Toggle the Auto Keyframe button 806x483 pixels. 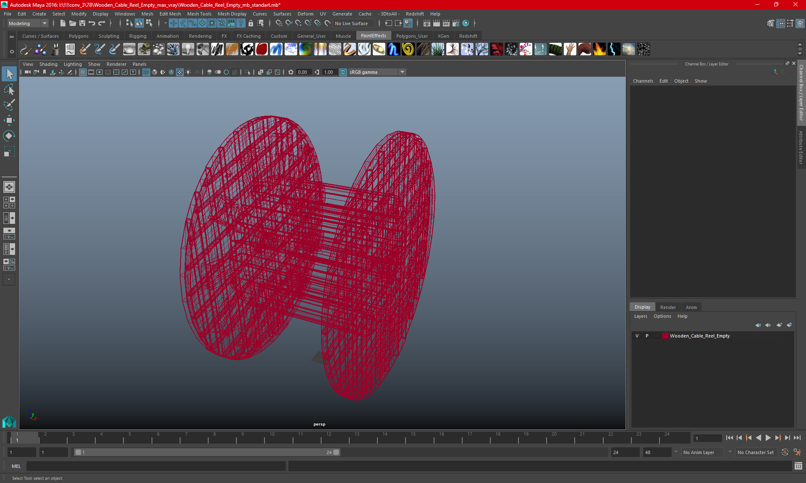point(785,452)
